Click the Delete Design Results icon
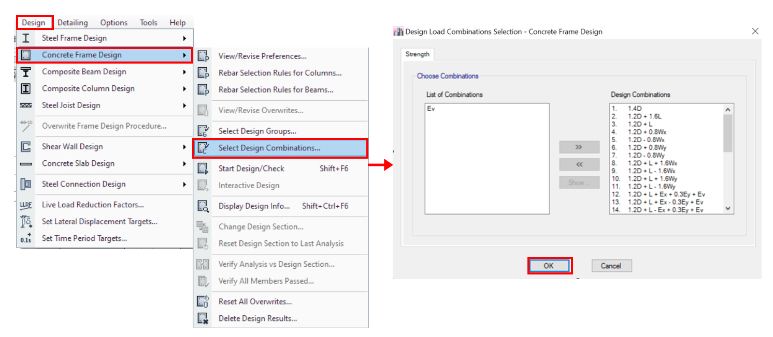 pyautogui.click(x=204, y=319)
